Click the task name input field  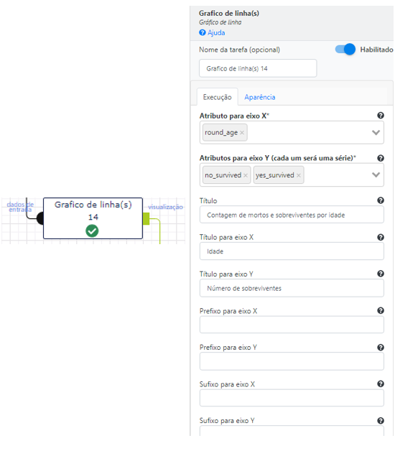pyautogui.click(x=258, y=68)
